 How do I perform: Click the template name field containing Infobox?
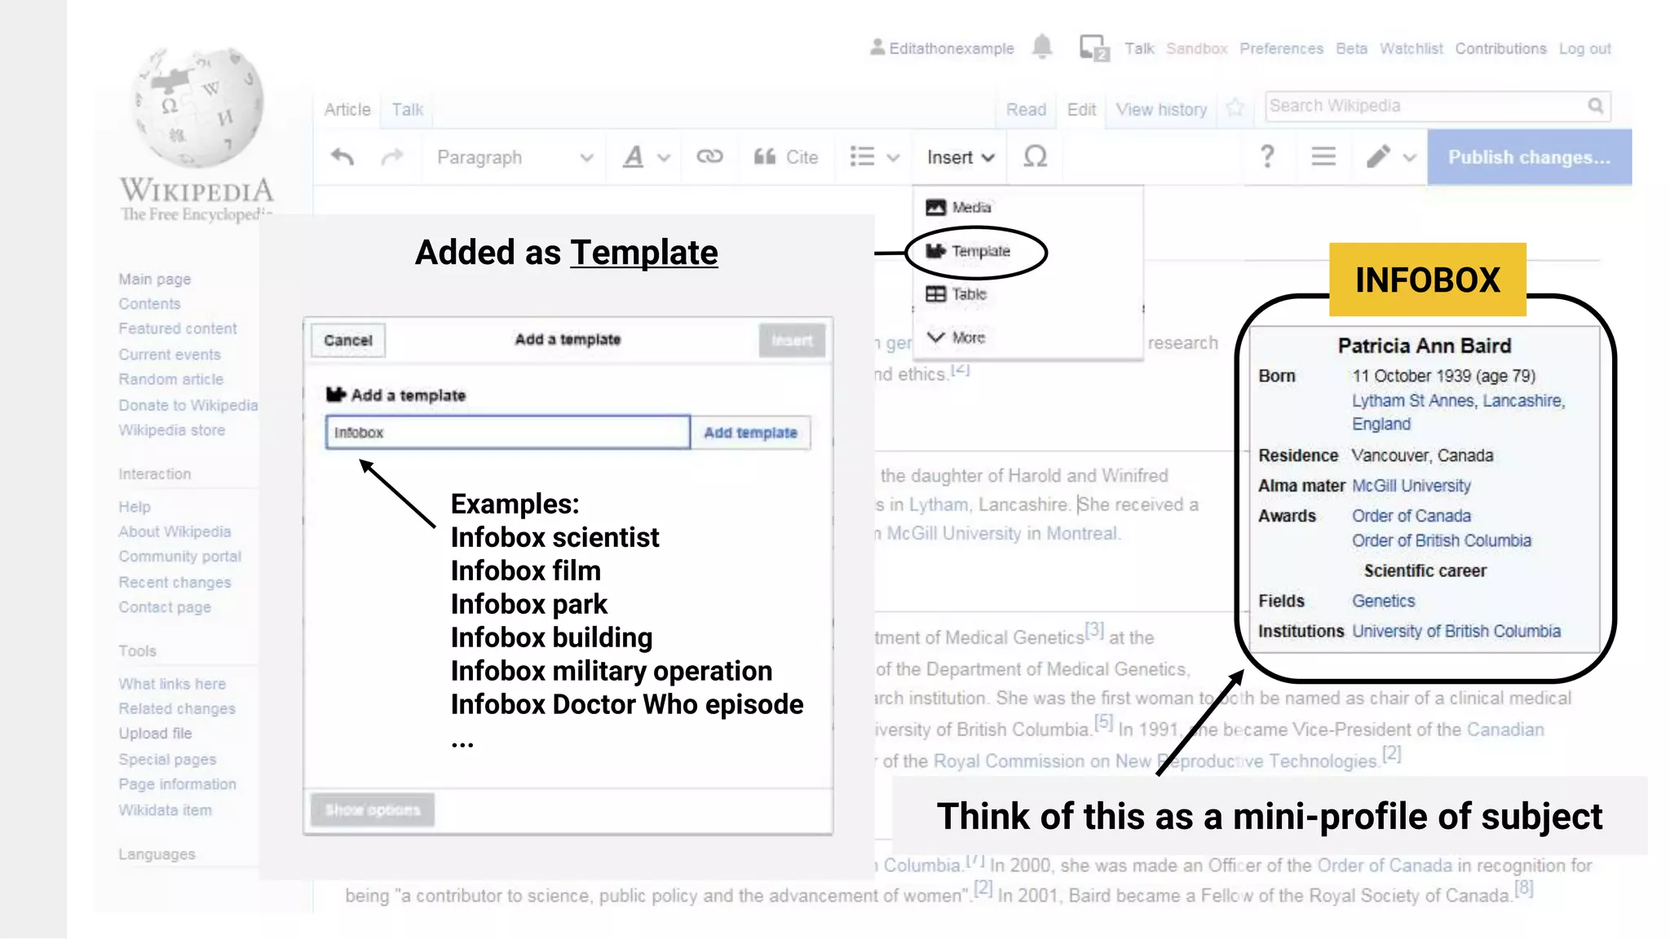click(x=507, y=432)
